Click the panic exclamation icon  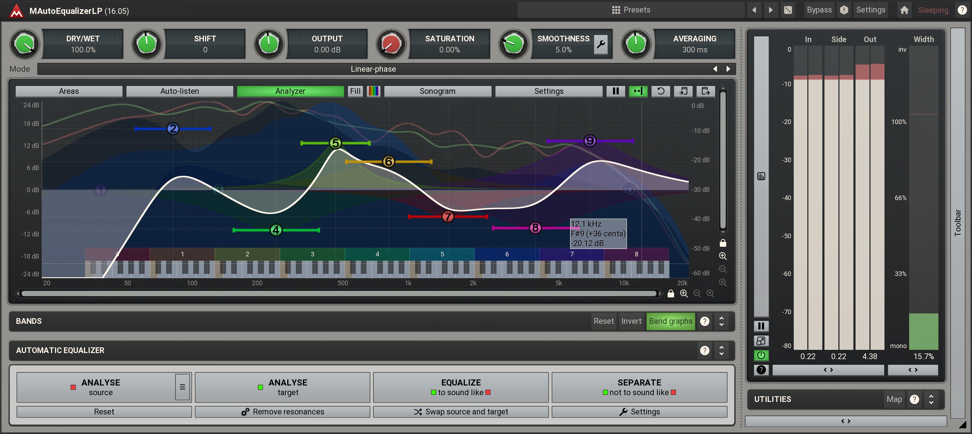click(x=844, y=10)
